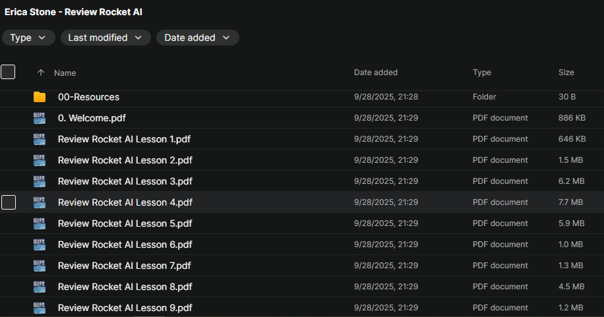The image size is (604, 317).
Task: Click the Lesson 1 PDF thumbnail icon
Action: (x=40, y=139)
